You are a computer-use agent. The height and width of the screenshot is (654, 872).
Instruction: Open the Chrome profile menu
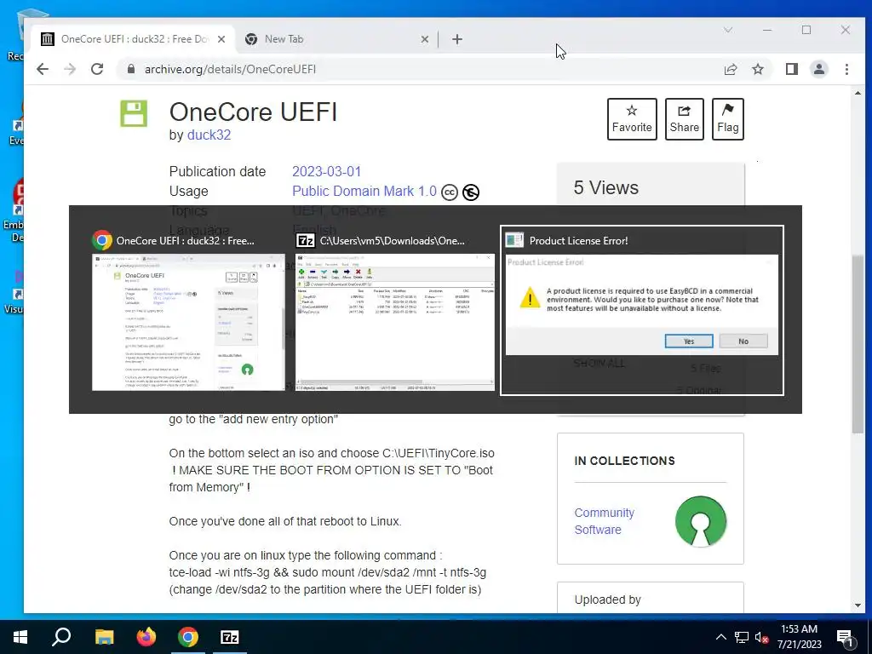pos(818,69)
